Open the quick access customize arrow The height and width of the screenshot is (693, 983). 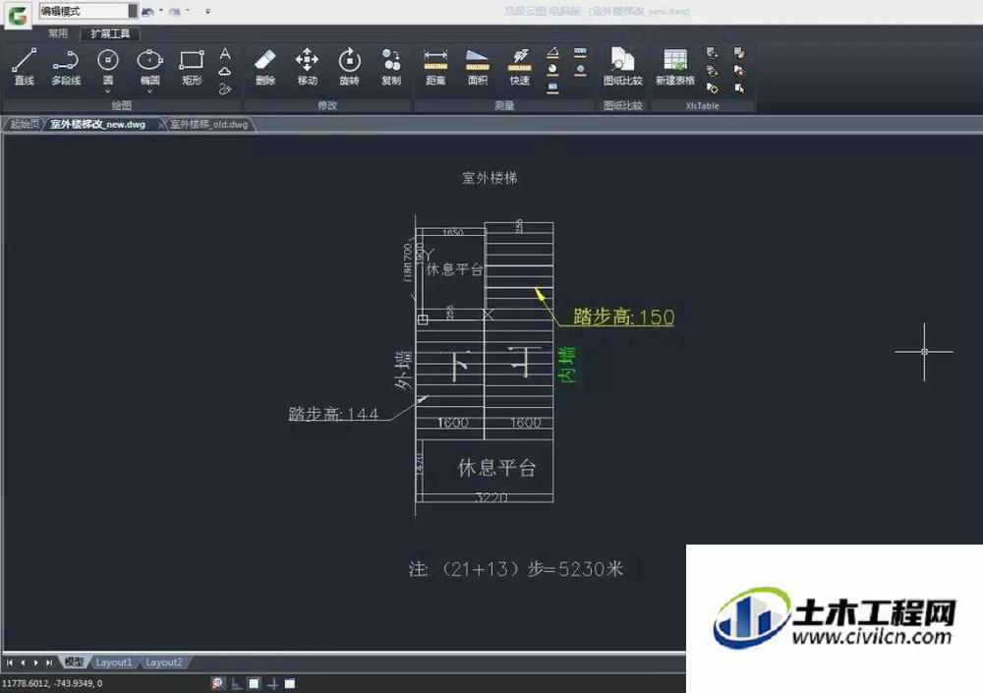pos(207,11)
